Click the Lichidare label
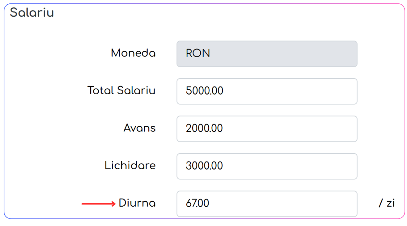 (x=130, y=165)
